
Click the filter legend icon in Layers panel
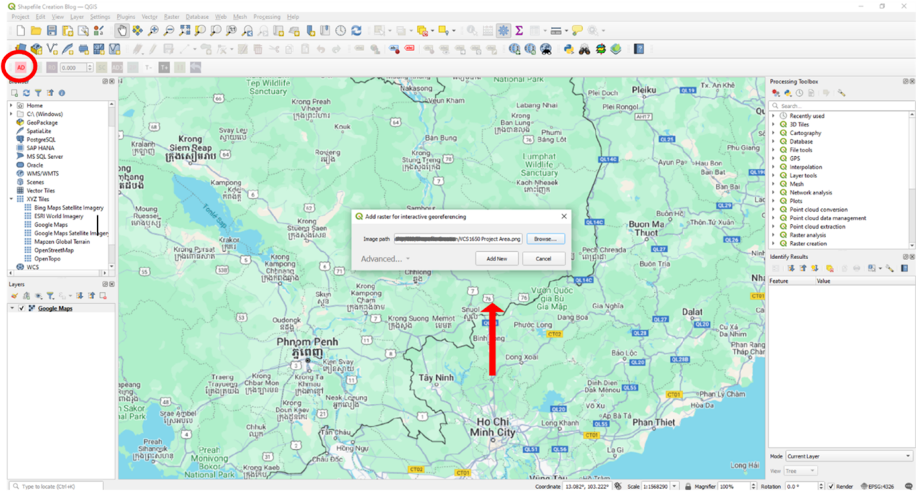click(x=50, y=296)
